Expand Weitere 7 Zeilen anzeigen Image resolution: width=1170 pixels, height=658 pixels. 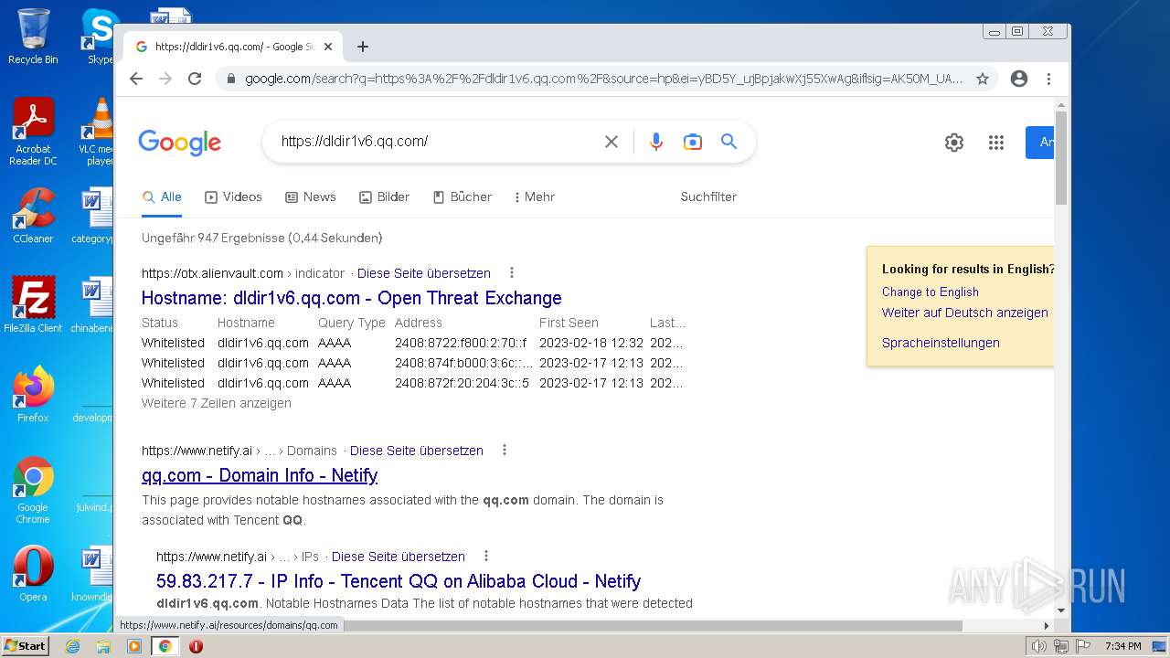tap(217, 403)
